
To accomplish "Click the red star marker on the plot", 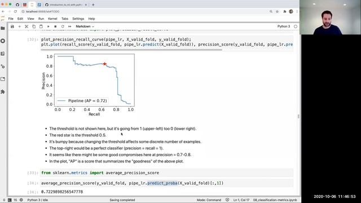I will tap(105, 64).
